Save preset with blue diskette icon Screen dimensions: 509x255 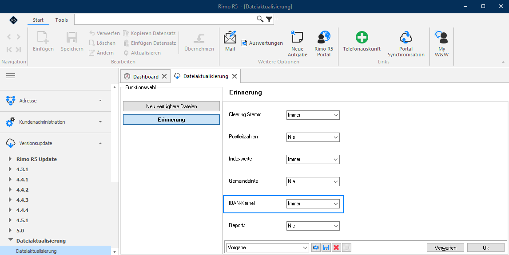pyautogui.click(x=326, y=247)
